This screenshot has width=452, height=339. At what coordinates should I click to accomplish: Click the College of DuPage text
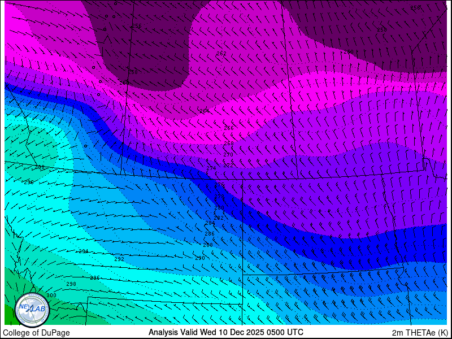(36, 333)
